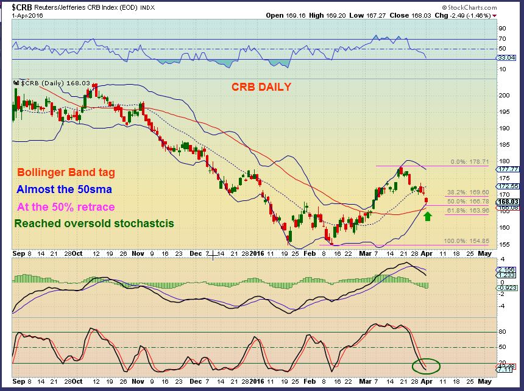This screenshot has width=524, height=391.
Task: Click the $CRB ticker symbol in the header
Action: point(22,7)
